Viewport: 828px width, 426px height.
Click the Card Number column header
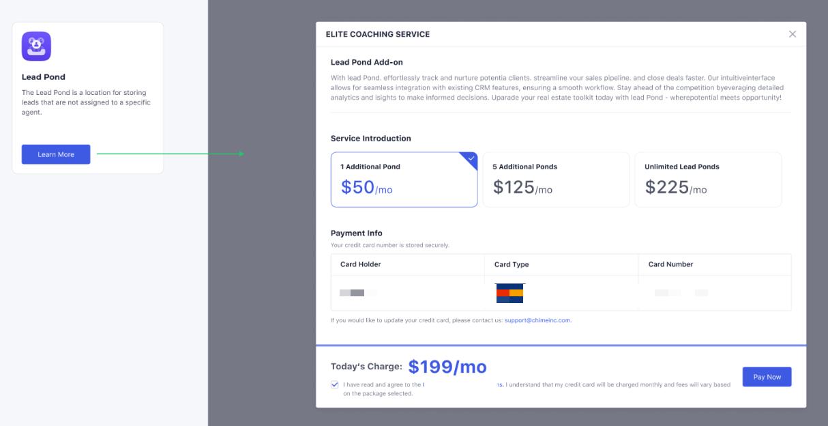click(x=670, y=264)
